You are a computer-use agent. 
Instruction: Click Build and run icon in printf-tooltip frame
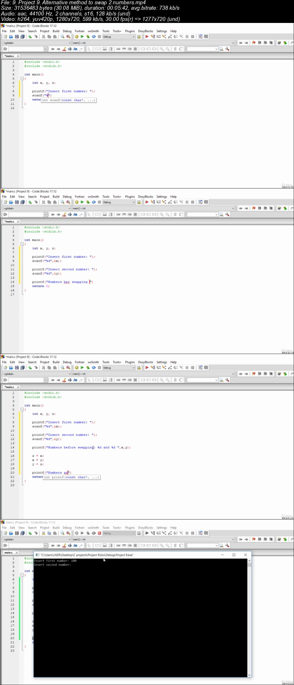tap(88, 368)
